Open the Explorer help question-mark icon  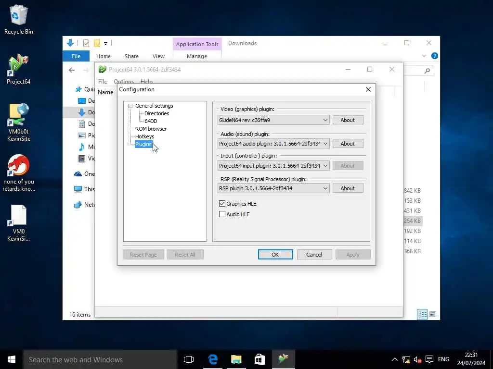435,56
